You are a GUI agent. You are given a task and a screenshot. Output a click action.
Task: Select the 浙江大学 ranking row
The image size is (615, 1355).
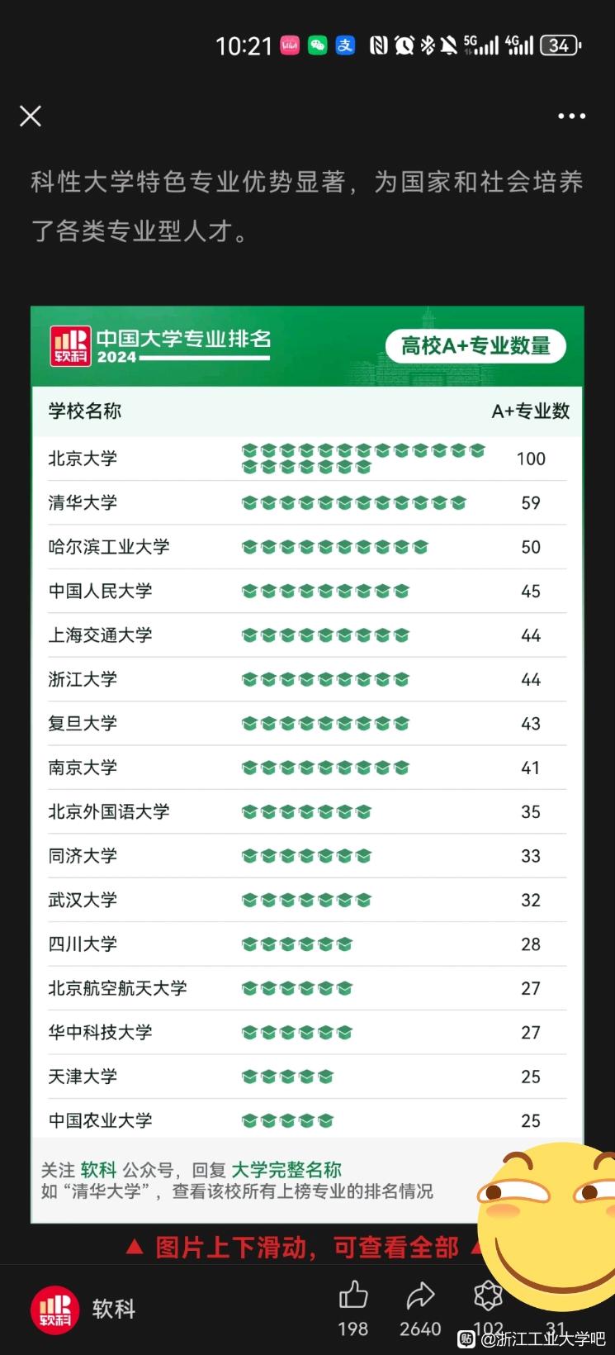[307, 679]
